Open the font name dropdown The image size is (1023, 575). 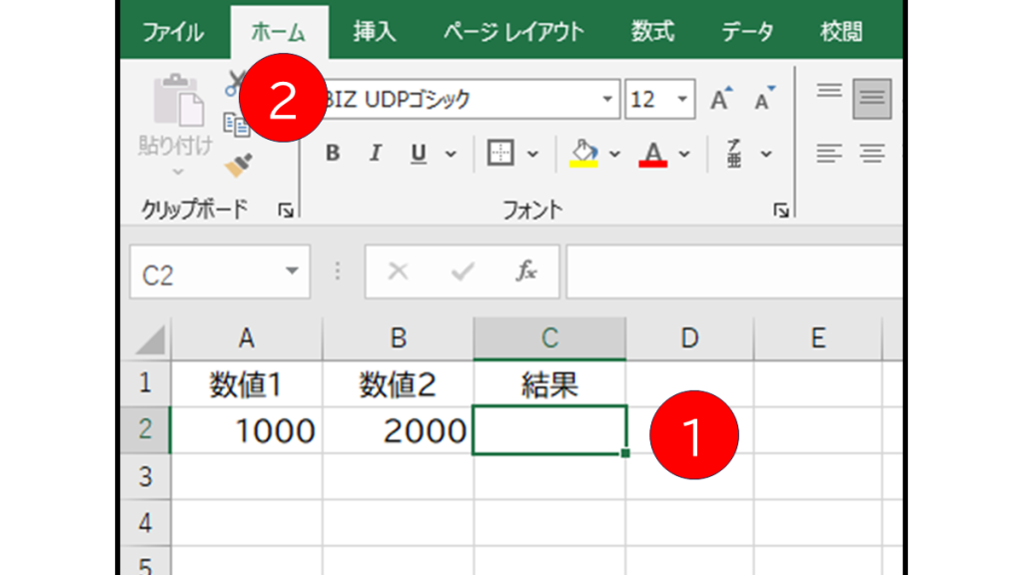pos(606,99)
